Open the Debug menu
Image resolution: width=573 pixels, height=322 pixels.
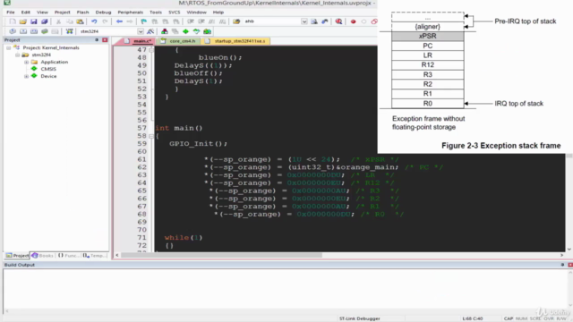click(103, 12)
